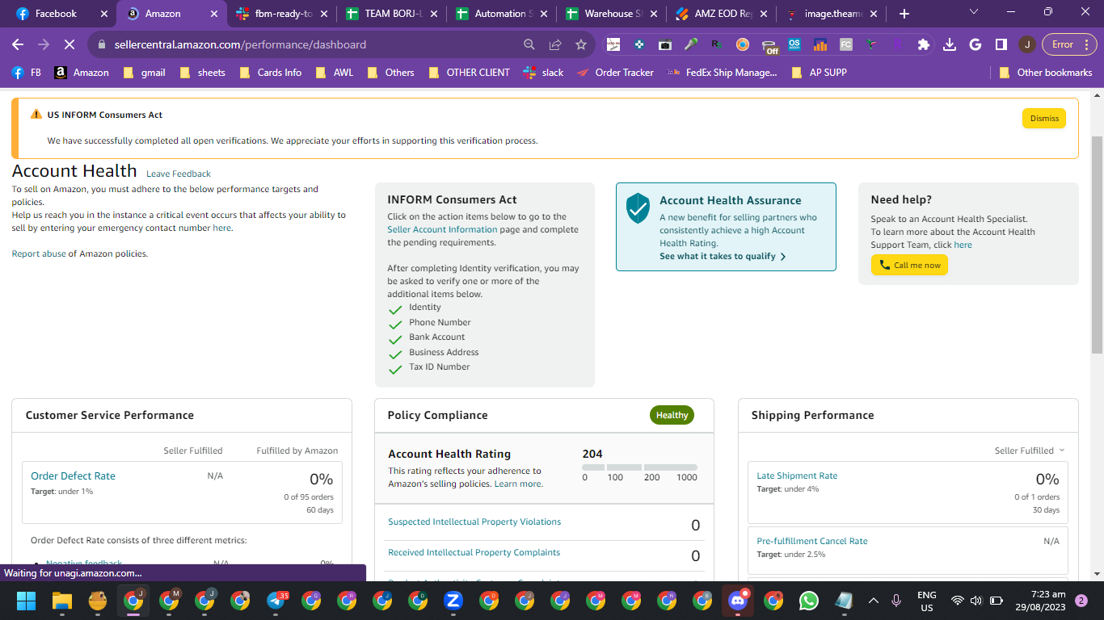
Task: Stop loading the page with the X icon
Action: point(70,44)
